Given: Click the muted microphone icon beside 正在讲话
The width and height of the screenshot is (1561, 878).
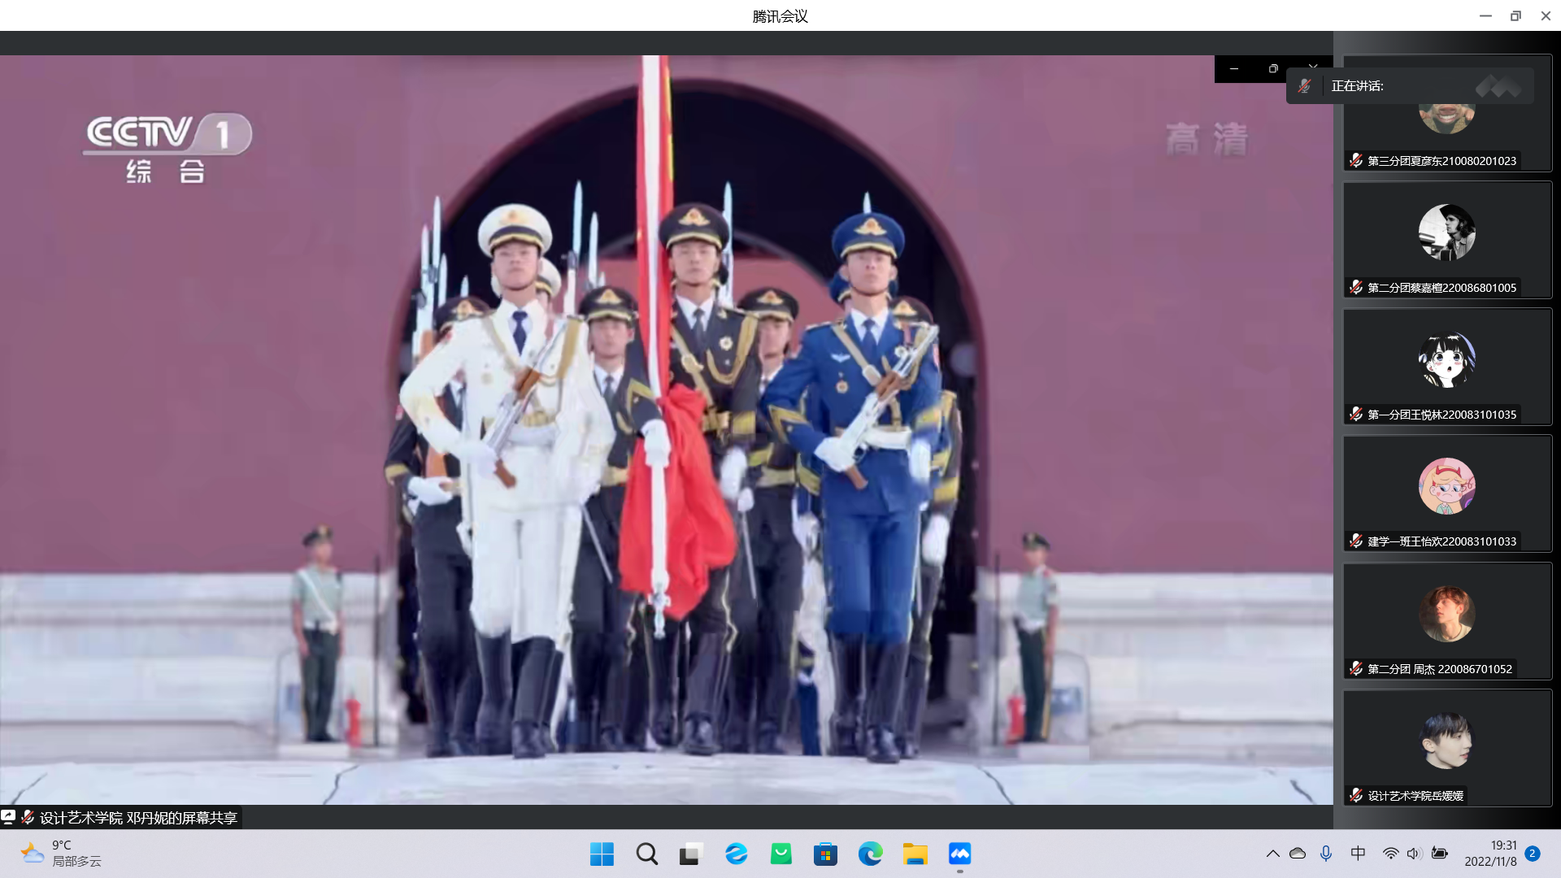Looking at the screenshot, I should tap(1305, 86).
